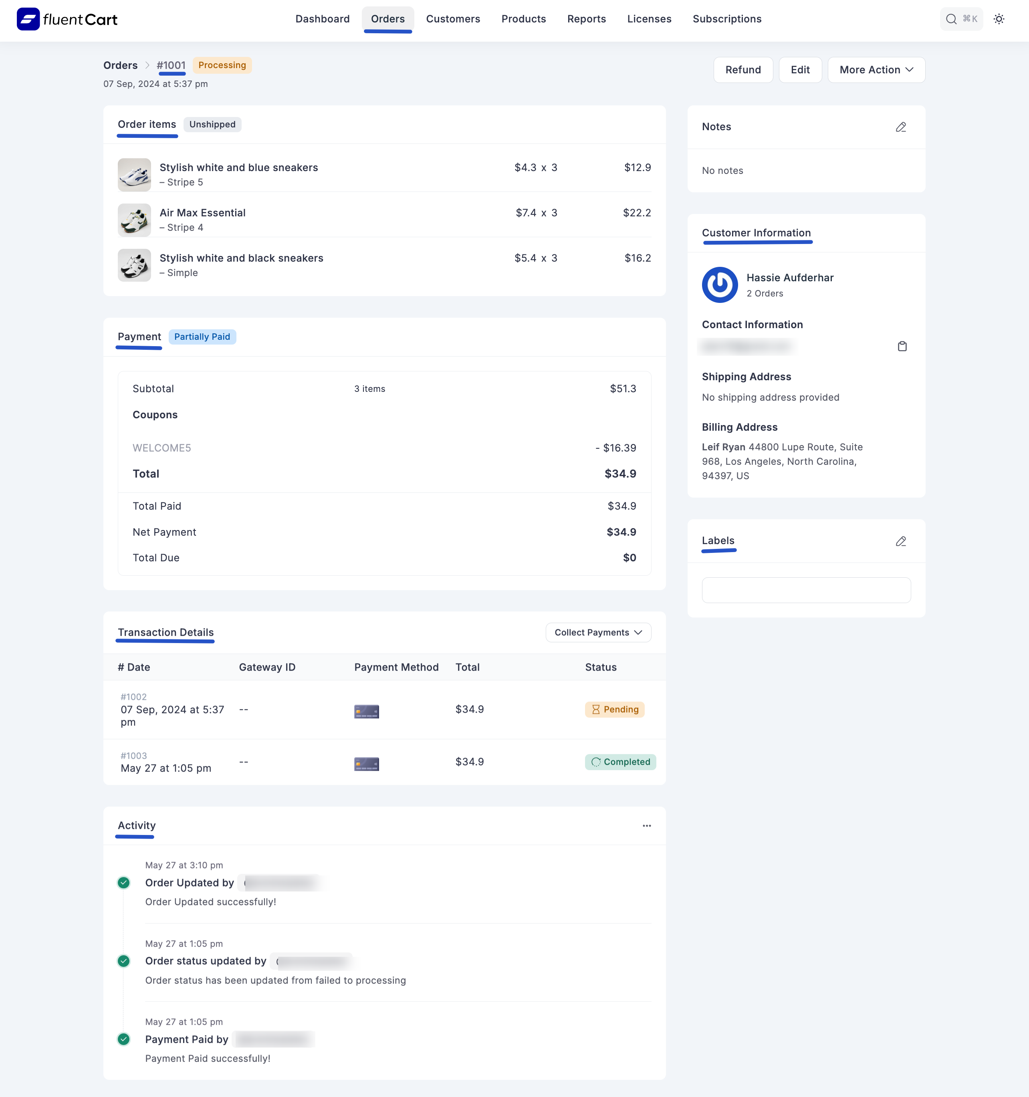Viewport: 1029px width, 1097px height.
Task: Open the Activity options ellipsis menu
Action: (x=647, y=825)
